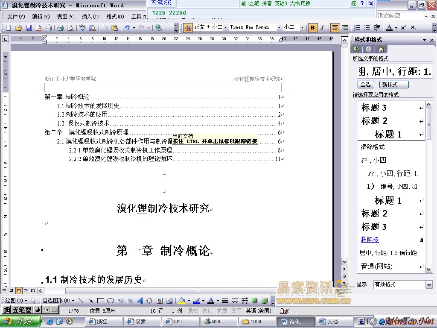Open the Times New Roman font dropdown
This screenshot has height=328, width=437.
279,28
